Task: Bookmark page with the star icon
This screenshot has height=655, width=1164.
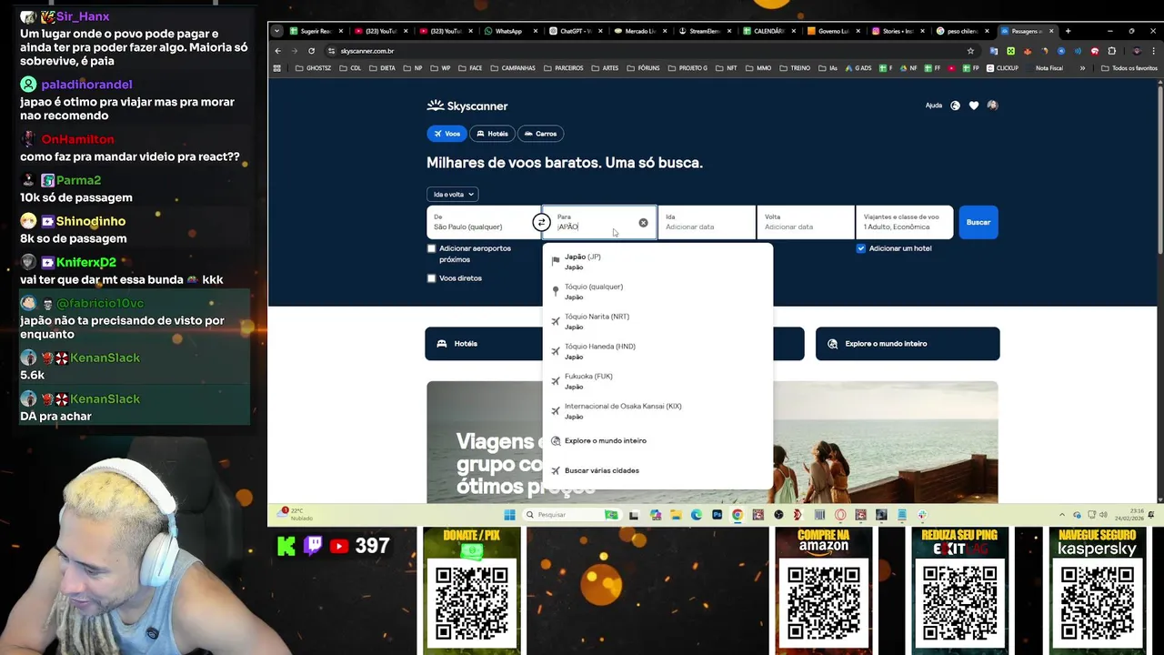Action: point(970,51)
